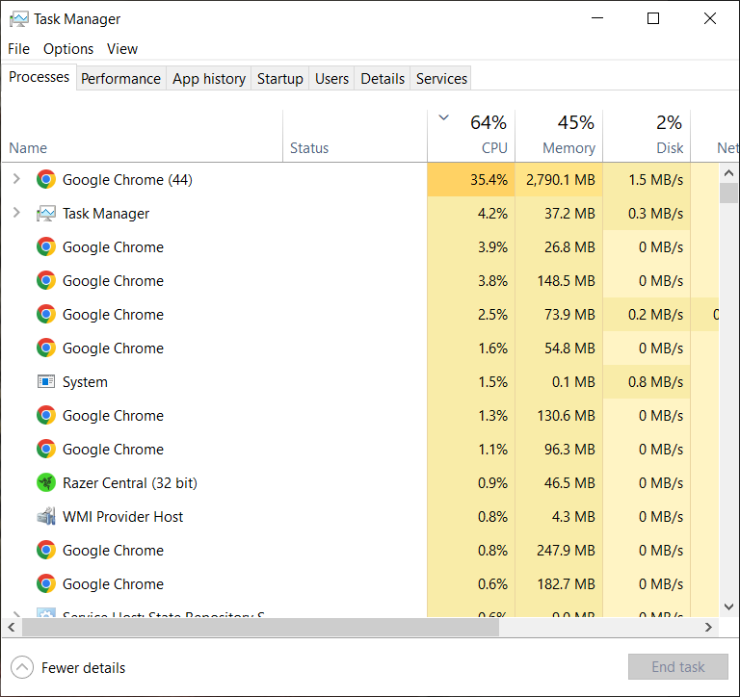Expand the Task Manager process group
This screenshot has height=697, width=740.
(x=16, y=213)
